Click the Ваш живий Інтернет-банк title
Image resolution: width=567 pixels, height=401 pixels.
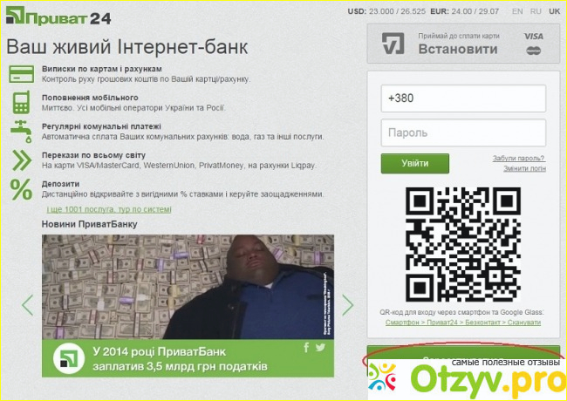click(127, 47)
